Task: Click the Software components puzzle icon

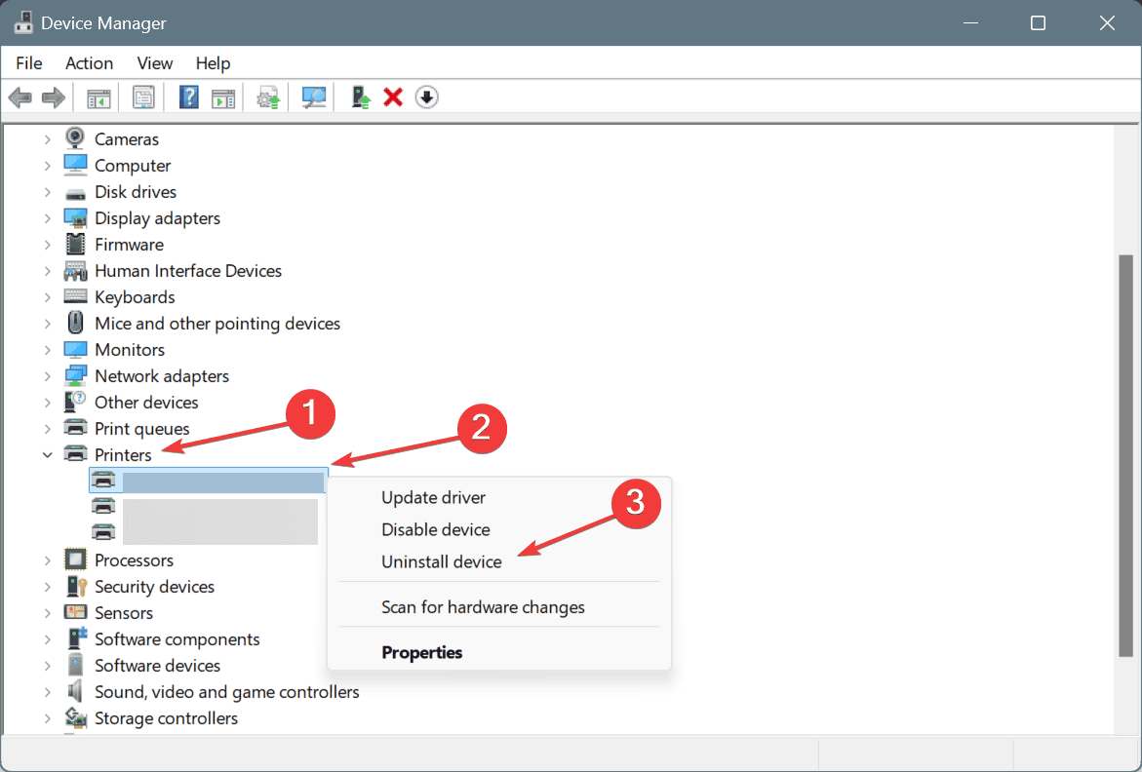Action: pos(76,638)
